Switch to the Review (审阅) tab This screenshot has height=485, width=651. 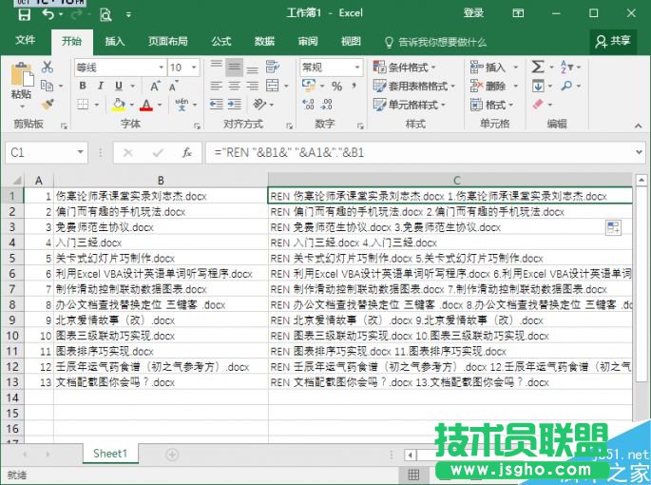coord(308,41)
